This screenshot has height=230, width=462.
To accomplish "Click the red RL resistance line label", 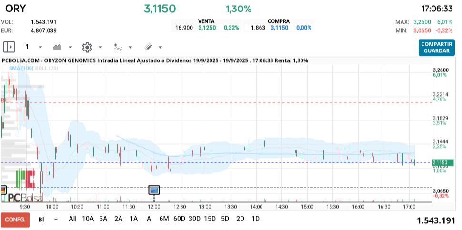I will (x=3, y=100).
